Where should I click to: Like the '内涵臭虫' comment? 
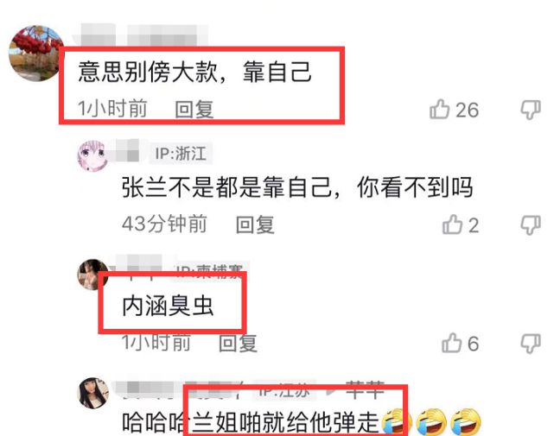[x=452, y=343]
